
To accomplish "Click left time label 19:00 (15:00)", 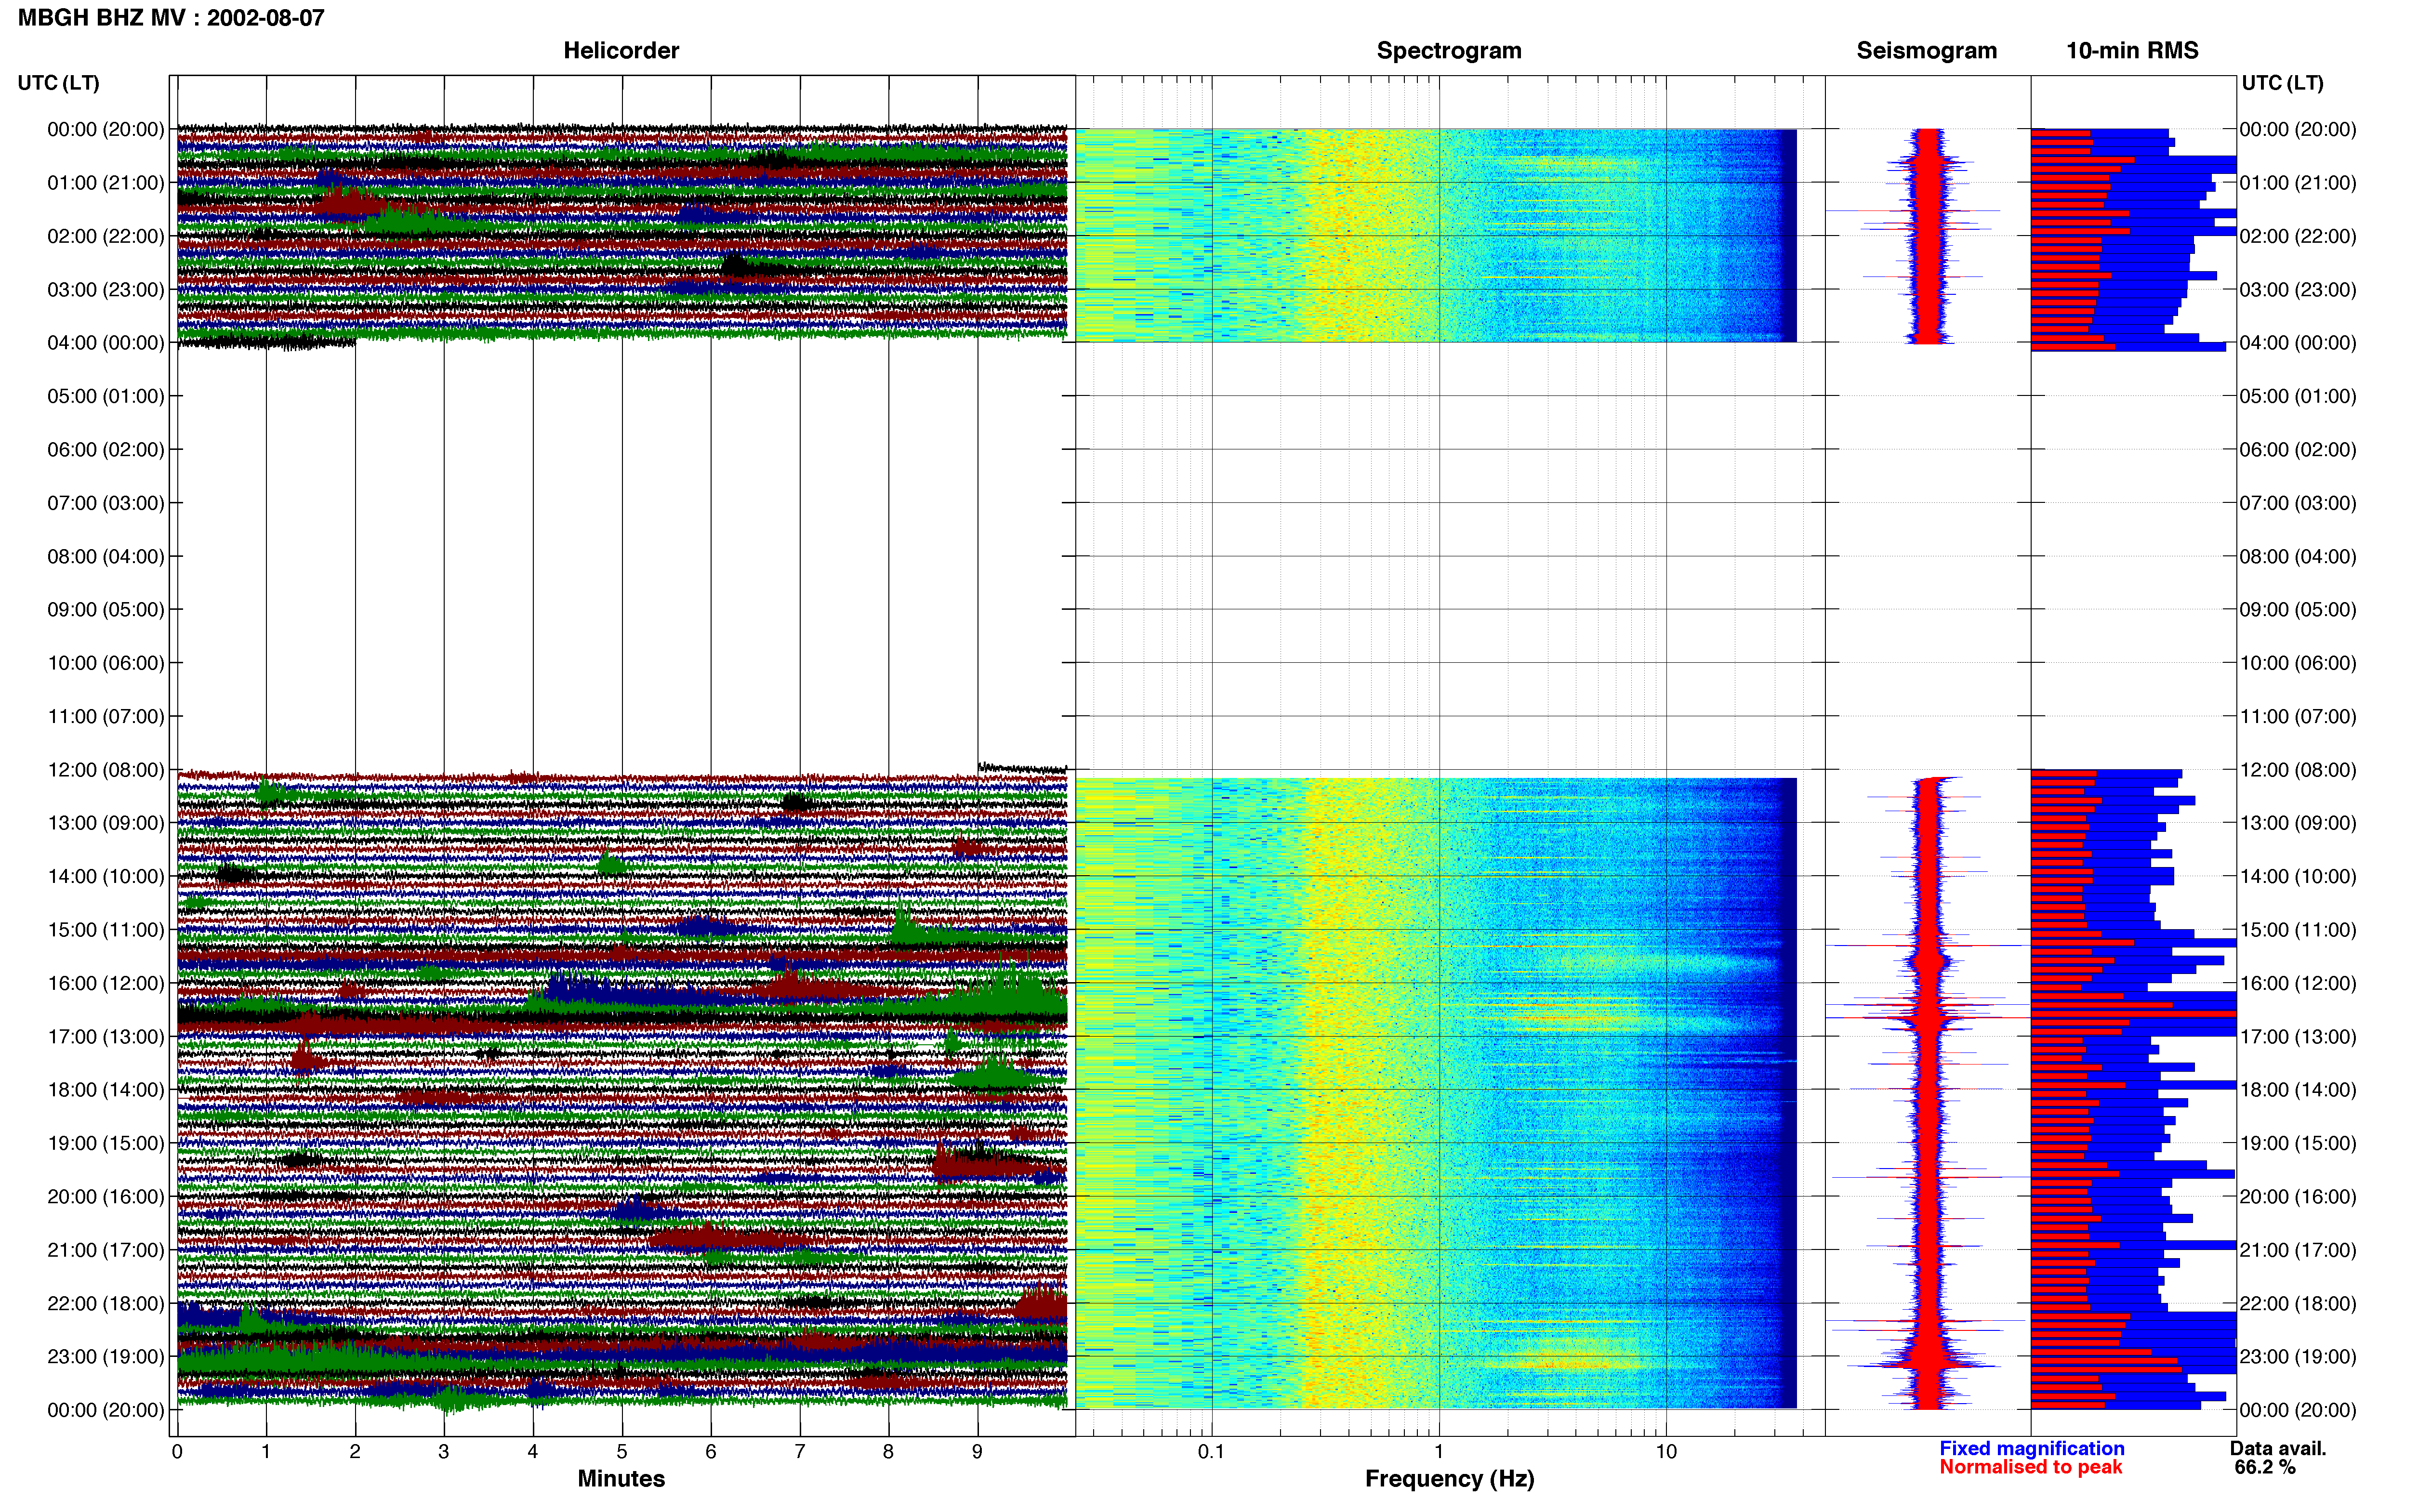I will coord(106,1143).
